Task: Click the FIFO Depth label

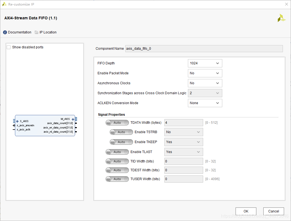Action: click(106, 63)
